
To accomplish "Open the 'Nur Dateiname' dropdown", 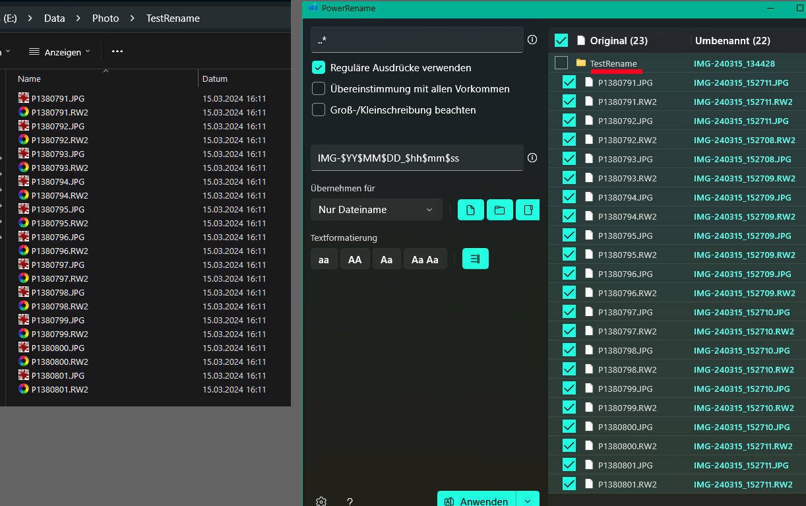I will tap(375, 210).
